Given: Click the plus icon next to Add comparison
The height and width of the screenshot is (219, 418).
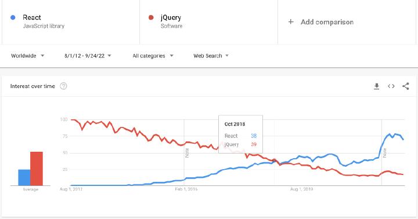Looking at the screenshot, I should point(291,22).
